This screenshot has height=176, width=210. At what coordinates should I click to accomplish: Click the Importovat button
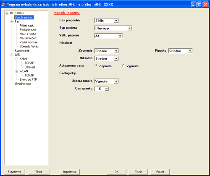pyautogui.click(x=70, y=172)
